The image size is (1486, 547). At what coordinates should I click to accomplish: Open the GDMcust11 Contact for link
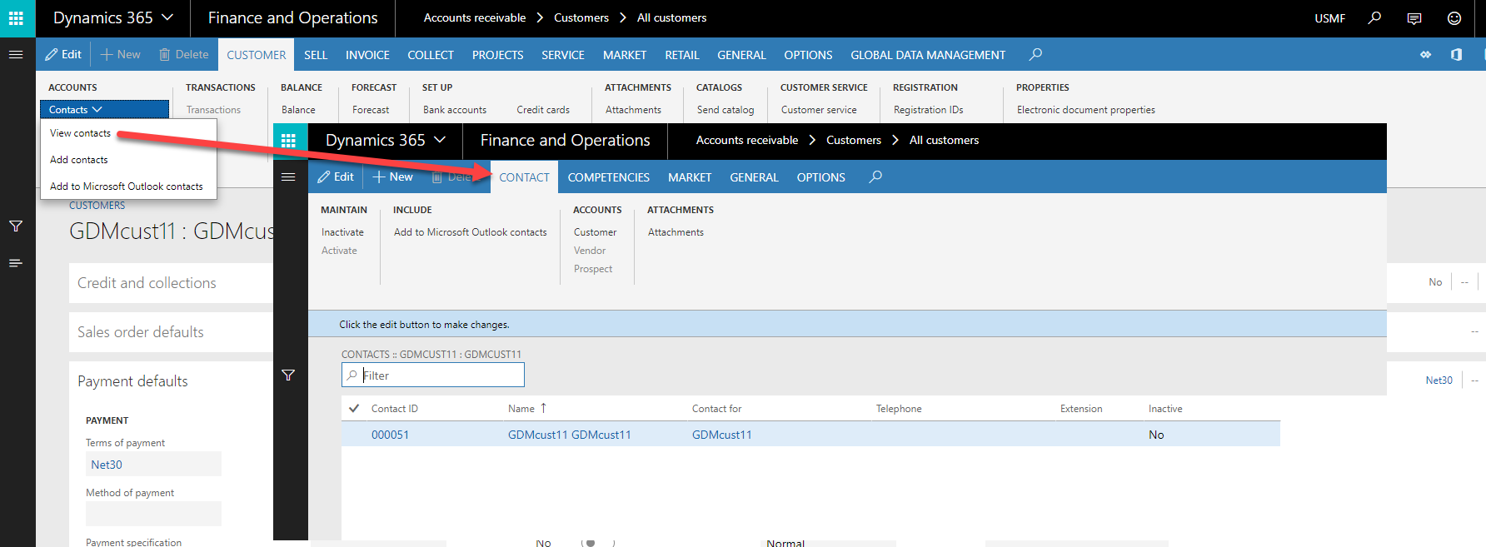tap(722, 435)
